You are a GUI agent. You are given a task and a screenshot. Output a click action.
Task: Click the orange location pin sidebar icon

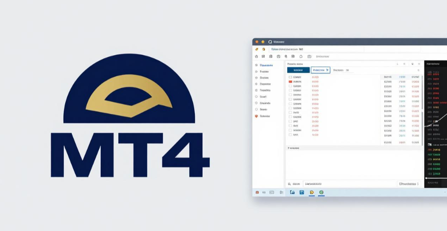[x=257, y=116]
